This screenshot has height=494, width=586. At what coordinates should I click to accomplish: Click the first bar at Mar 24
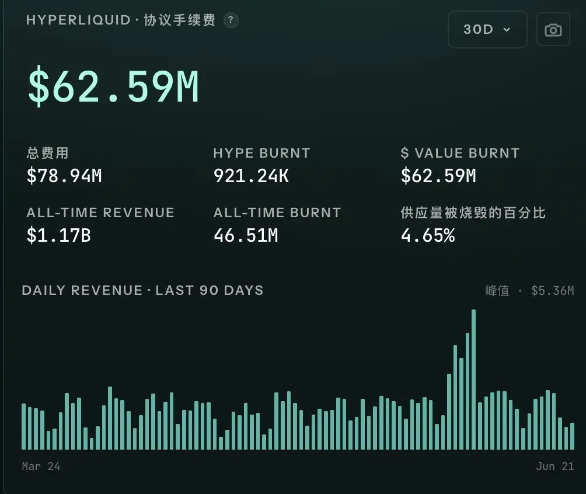point(24,426)
